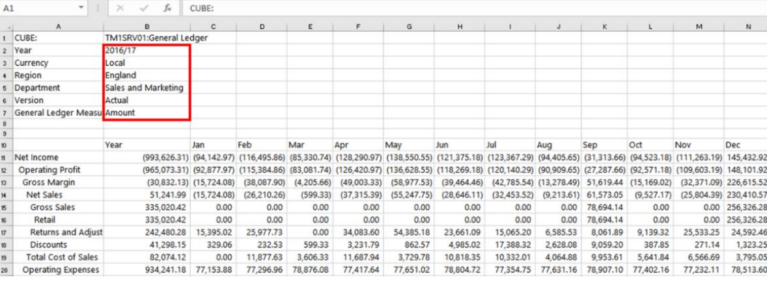Select row 20 header
767x283 pixels.
pyautogui.click(x=7, y=270)
